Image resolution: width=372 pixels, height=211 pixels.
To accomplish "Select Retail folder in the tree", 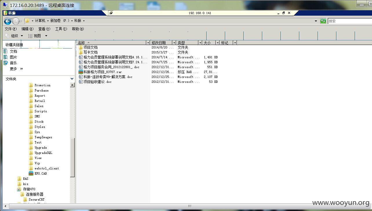I will point(37,101).
